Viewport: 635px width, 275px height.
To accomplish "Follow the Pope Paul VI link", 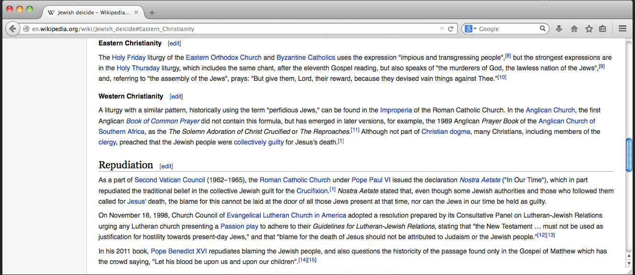I will click(371, 180).
